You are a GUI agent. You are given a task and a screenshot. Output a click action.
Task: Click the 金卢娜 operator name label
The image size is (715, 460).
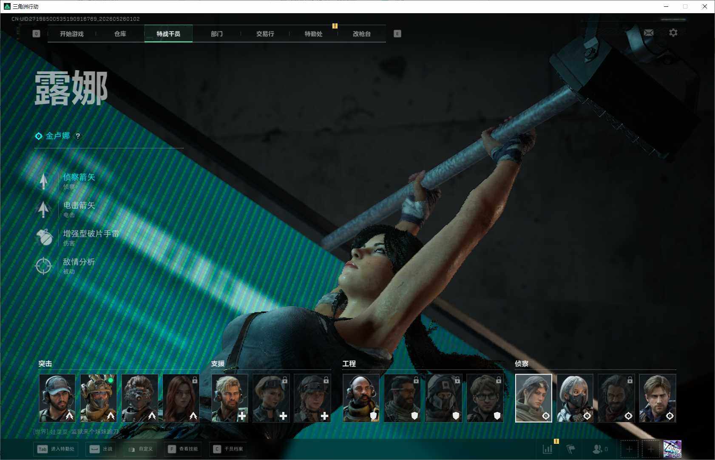(x=58, y=136)
